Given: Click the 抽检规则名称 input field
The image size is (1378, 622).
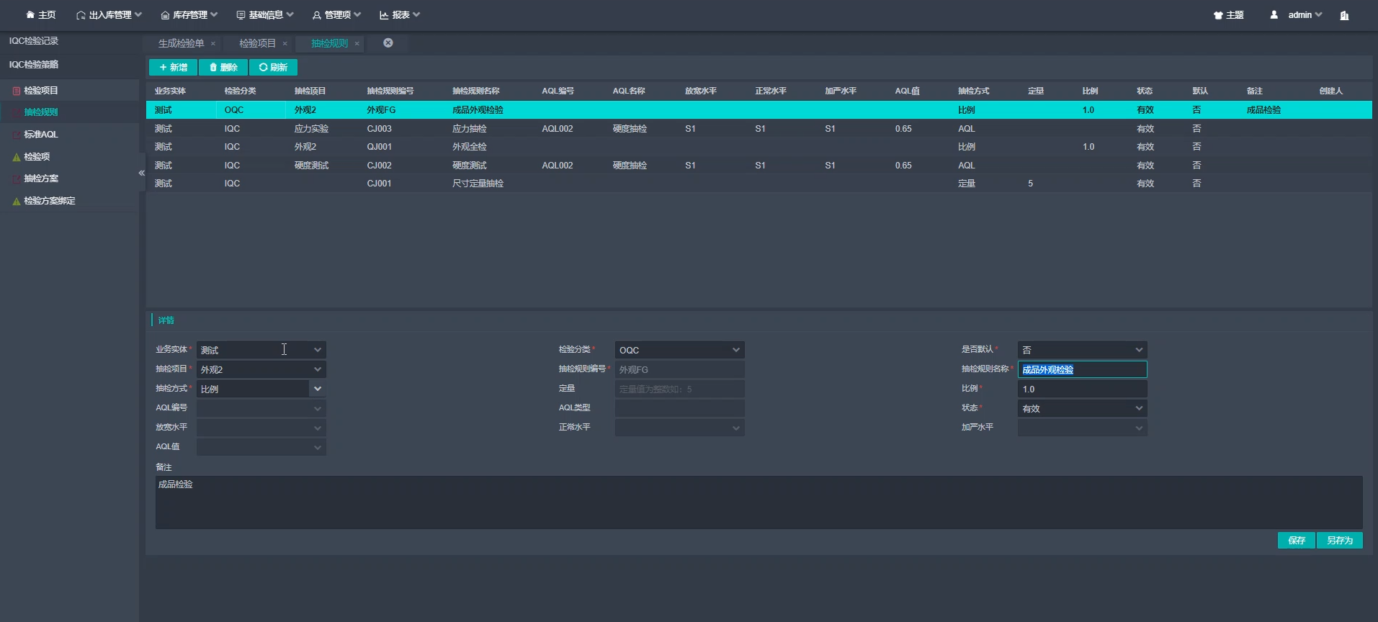Looking at the screenshot, I should 1083,369.
